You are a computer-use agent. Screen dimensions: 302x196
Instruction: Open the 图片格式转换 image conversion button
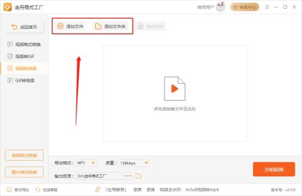pos(25,172)
